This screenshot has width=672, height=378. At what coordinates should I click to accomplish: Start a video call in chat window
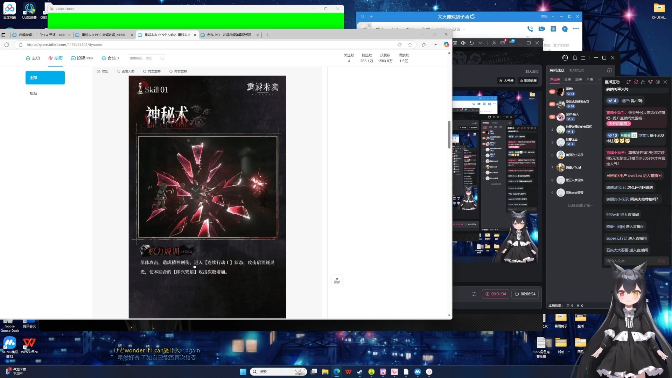point(542,29)
